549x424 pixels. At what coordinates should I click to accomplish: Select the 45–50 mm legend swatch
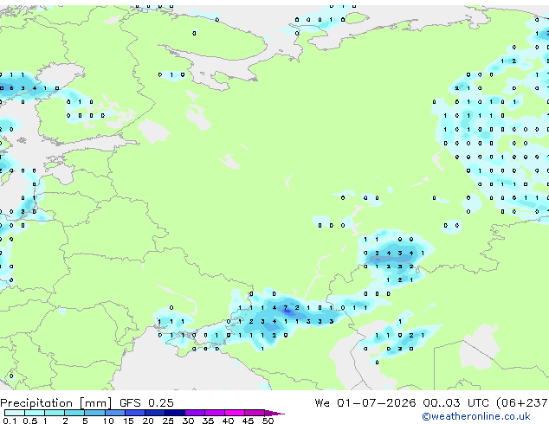255,413
